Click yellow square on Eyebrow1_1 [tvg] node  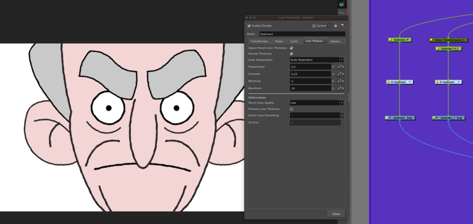434,118
